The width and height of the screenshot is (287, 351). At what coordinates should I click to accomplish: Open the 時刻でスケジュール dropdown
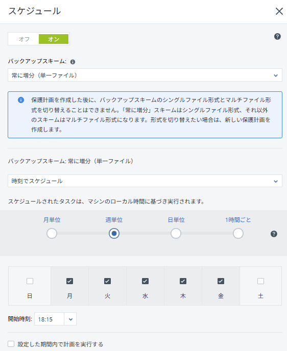[145, 181]
